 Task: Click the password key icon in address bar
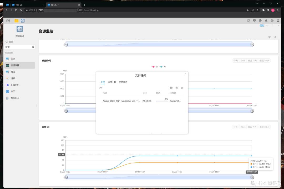[248, 10]
